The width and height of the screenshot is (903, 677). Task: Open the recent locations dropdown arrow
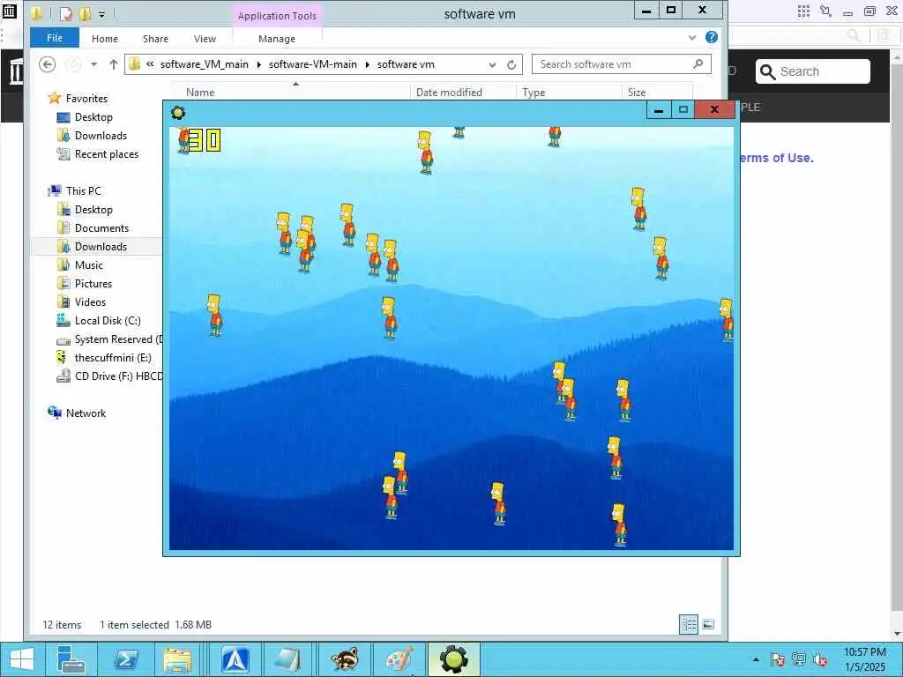point(93,64)
